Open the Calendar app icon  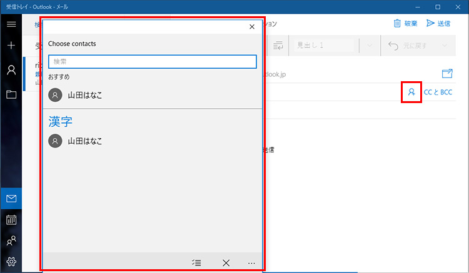(x=11, y=220)
